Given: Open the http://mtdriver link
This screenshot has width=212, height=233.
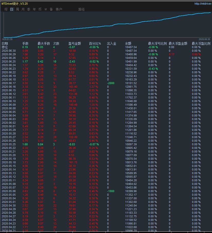Looking at the screenshot, I should (x=203, y=4).
